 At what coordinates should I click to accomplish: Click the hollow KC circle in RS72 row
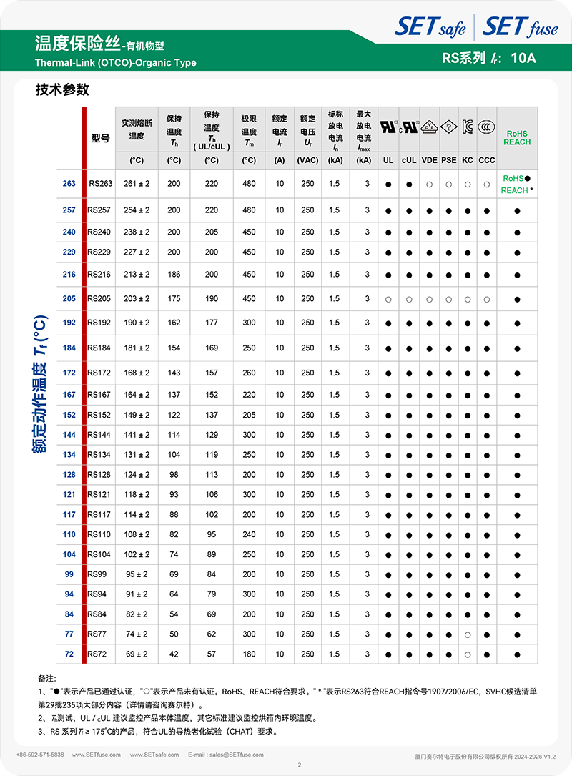[468, 654]
